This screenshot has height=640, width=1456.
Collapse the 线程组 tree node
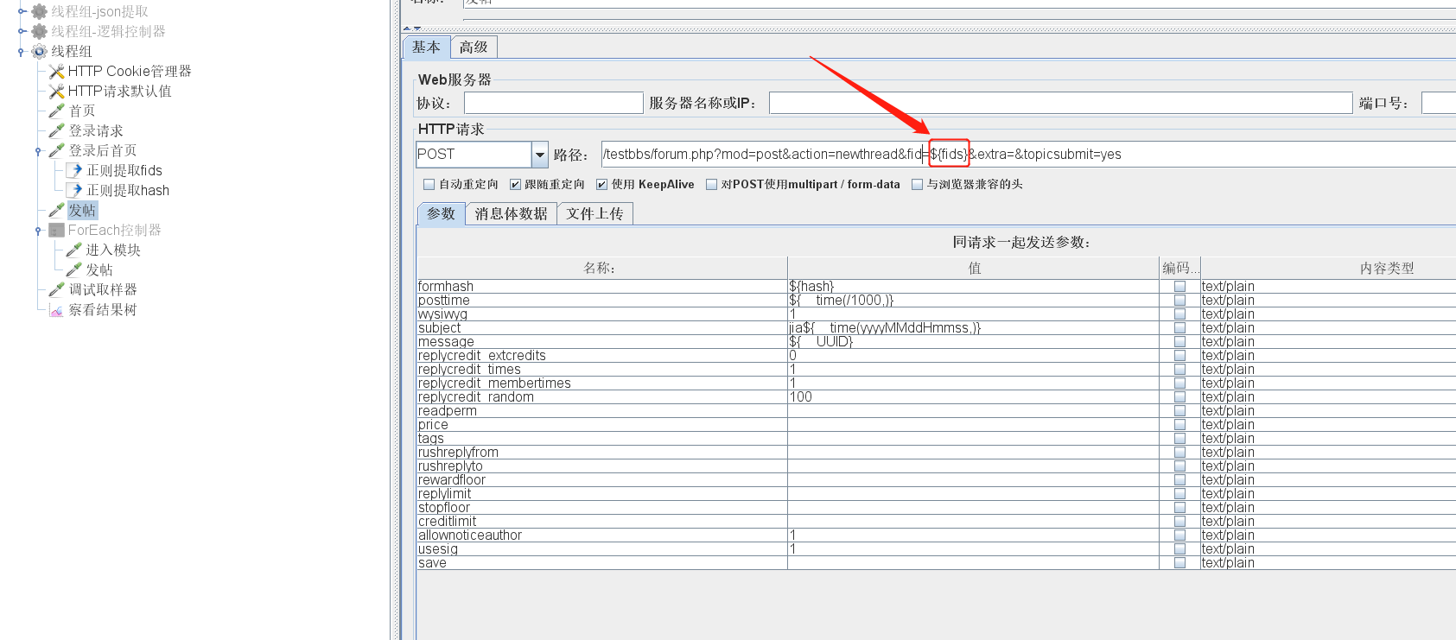[x=22, y=51]
